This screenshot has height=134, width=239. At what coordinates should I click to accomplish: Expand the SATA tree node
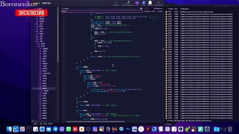click(x=38, y=83)
